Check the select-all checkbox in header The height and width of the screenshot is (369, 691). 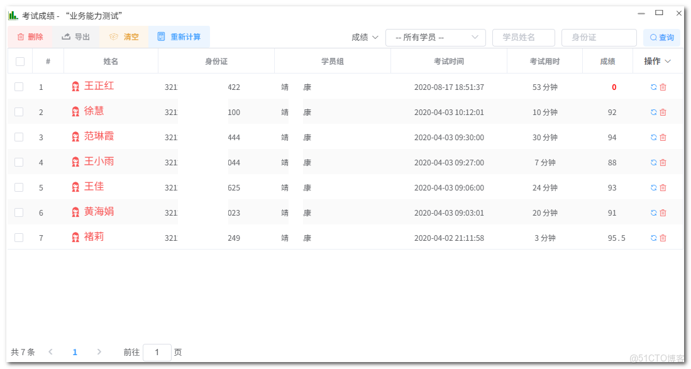pyautogui.click(x=19, y=60)
